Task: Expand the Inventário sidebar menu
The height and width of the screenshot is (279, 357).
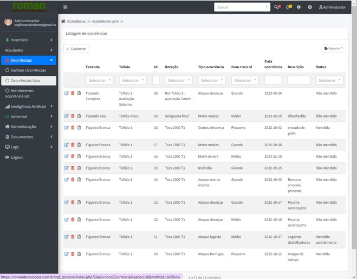Action: point(29,40)
